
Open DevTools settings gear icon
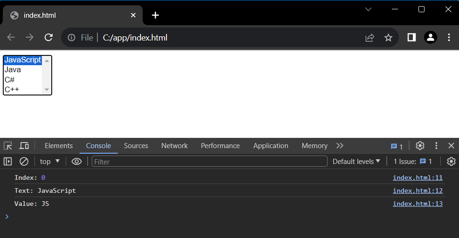pos(420,146)
